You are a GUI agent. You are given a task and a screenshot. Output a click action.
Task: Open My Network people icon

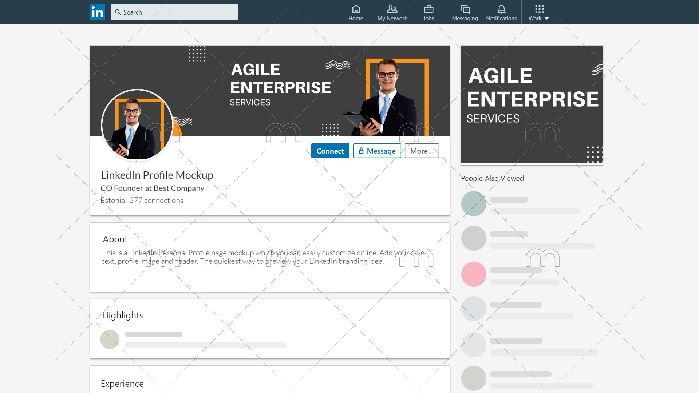(392, 9)
